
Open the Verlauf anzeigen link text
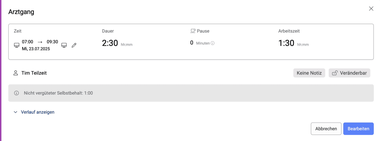point(37,112)
